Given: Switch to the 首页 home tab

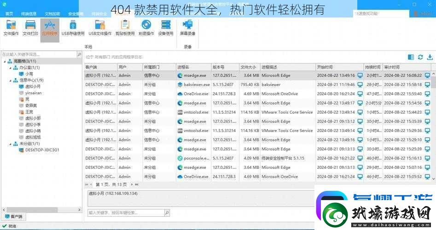Looking at the screenshot, I should click(x=9, y=13).
